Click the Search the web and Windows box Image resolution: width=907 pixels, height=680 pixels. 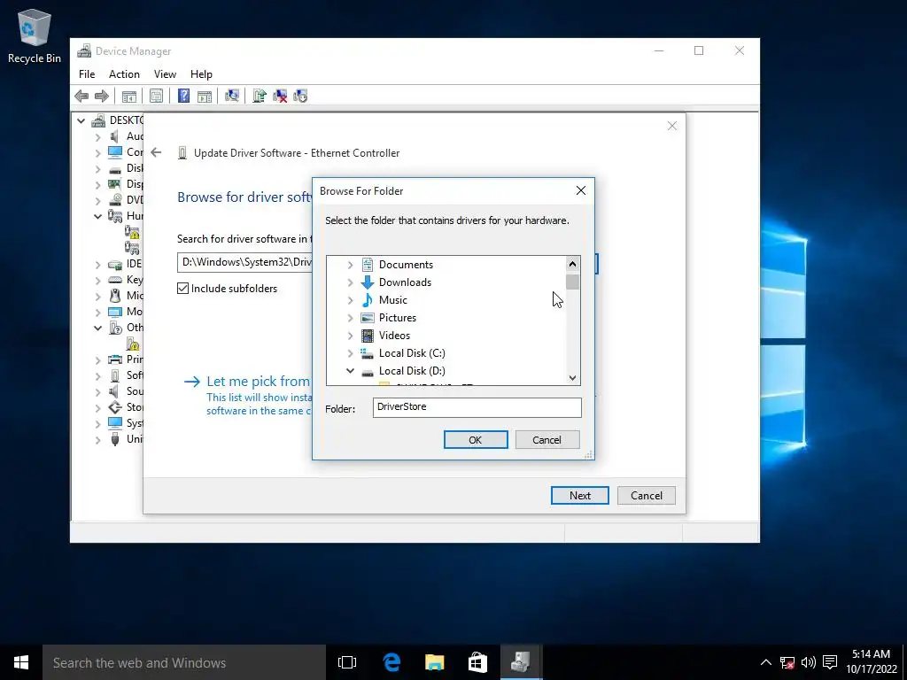tap(184, 662)
